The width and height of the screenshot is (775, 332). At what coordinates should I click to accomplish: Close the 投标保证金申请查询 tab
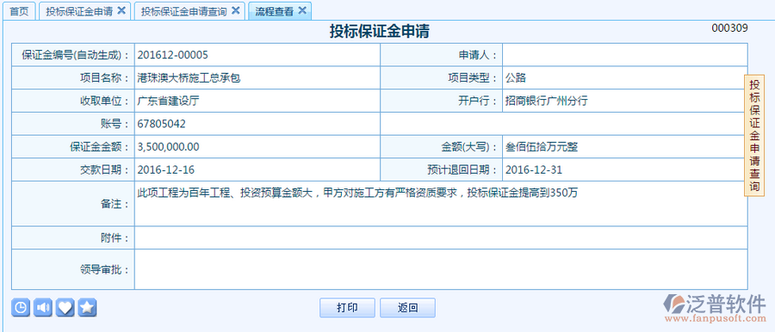click(x=236, y=10)
